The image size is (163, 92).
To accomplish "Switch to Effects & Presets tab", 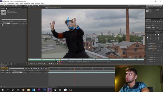I will pyautogui.click(x=150, y=32).
